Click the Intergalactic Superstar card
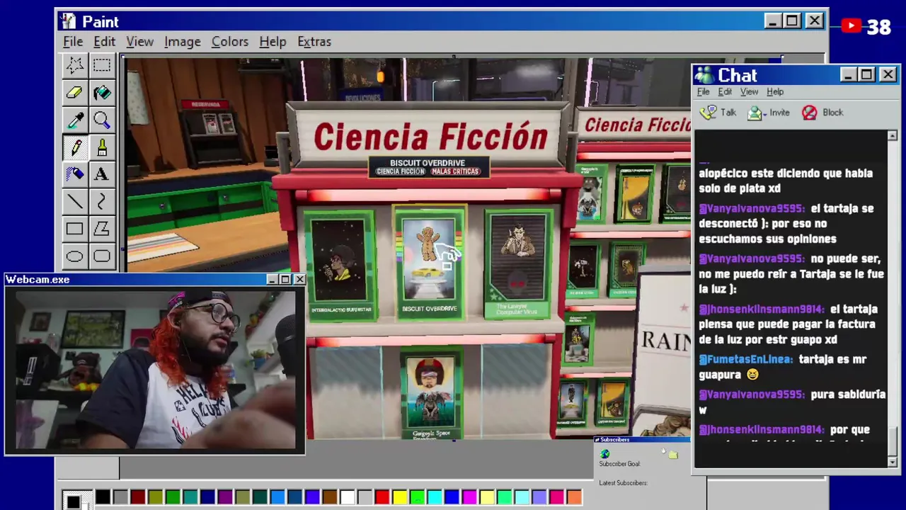The height and width of the screenshot is (510, 906). (340, 266)
